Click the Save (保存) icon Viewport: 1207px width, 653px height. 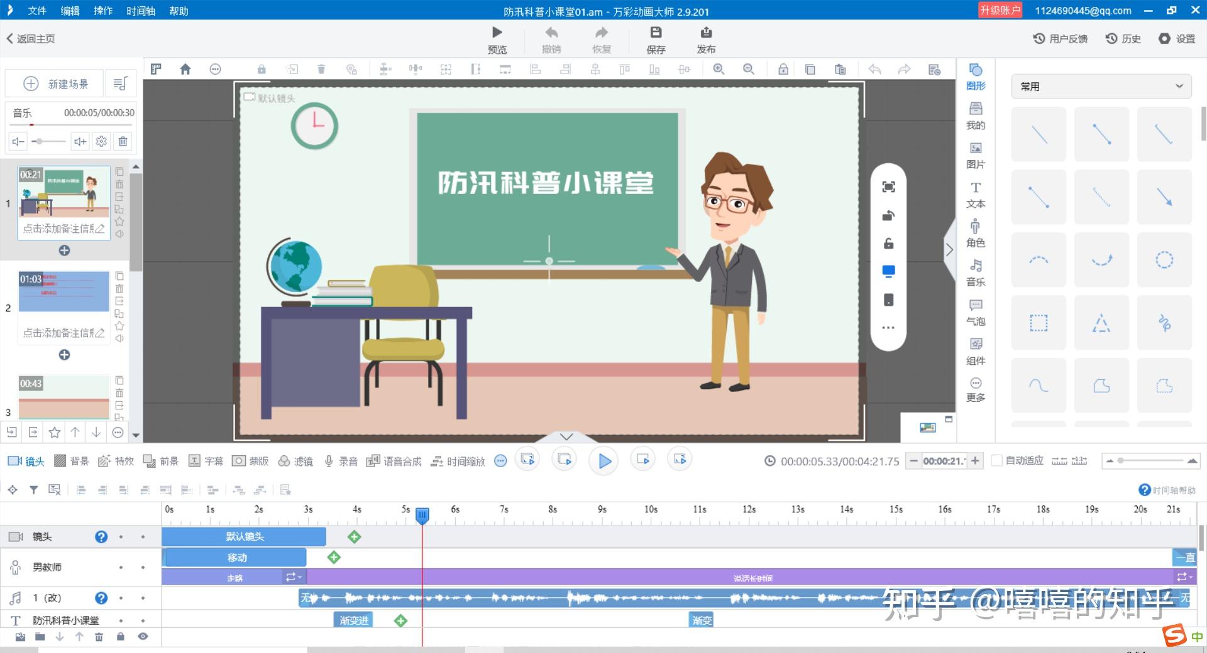pyautogui.click(x=656, y=33)
